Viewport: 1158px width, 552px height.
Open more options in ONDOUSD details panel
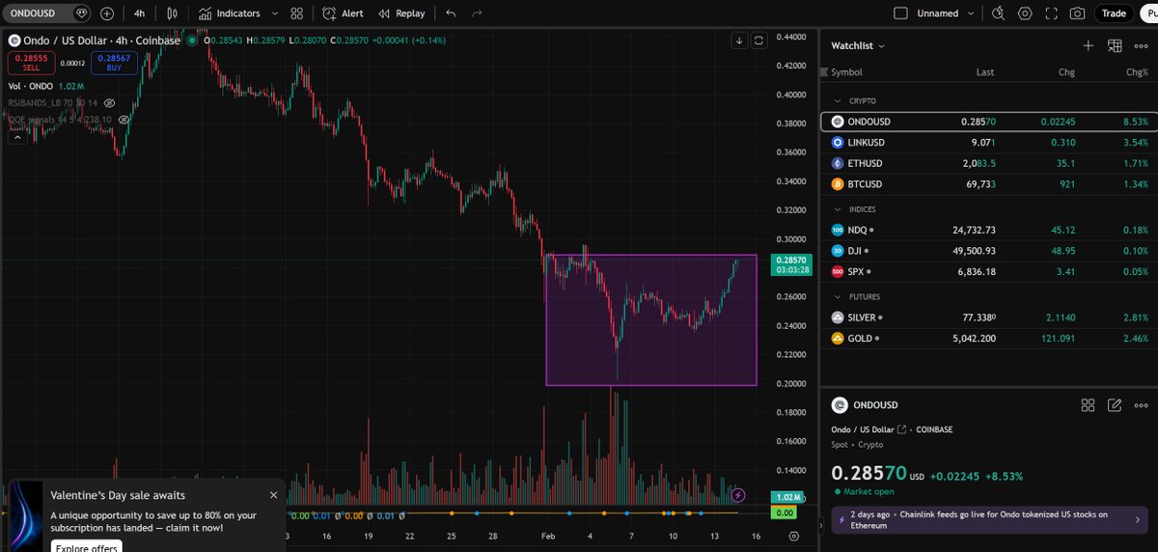(x=1141, y=405)
